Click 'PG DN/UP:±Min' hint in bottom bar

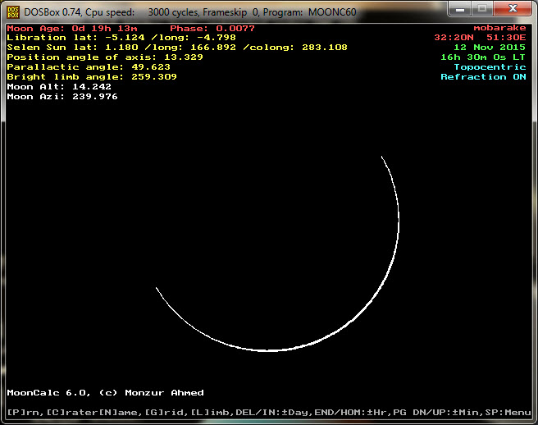(x=436, y=413)
